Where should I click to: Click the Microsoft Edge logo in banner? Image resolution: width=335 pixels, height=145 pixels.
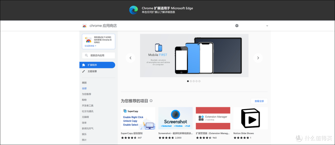(133, 10)
